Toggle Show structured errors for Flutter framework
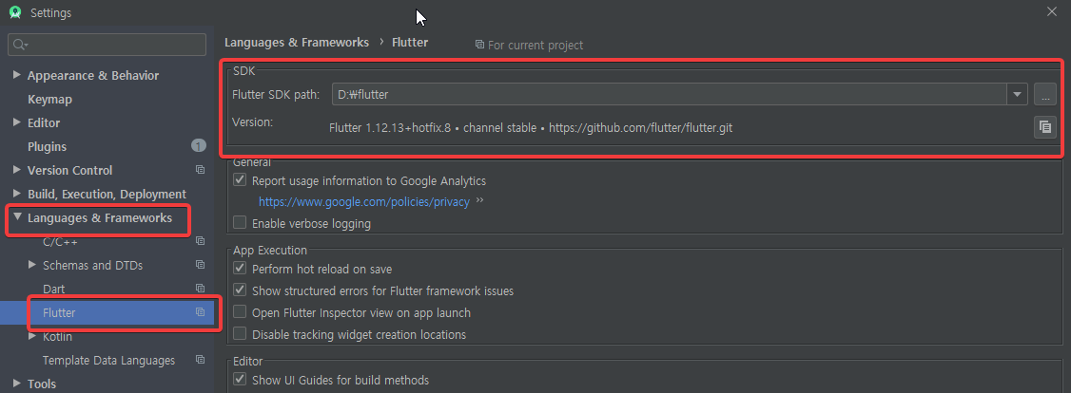 pyautogui.click(x=240, y=290)
